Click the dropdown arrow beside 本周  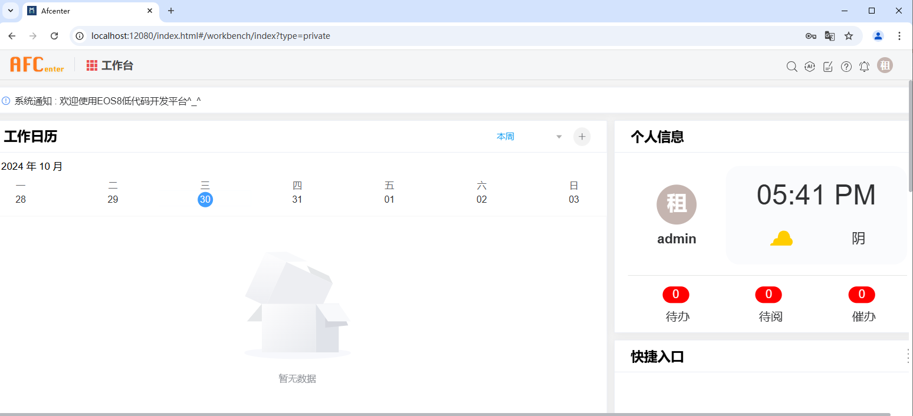point(559,137)
